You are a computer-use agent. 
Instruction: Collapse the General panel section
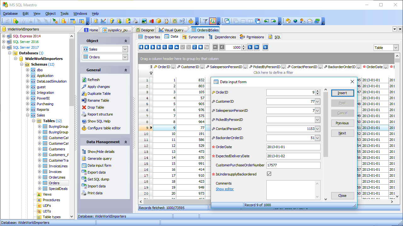126,70
